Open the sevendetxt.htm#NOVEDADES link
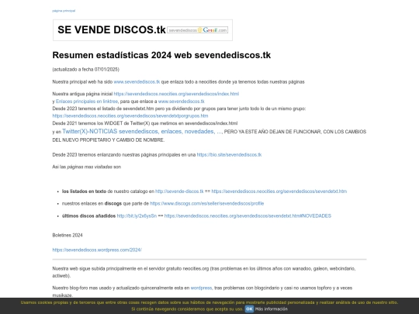 point(248,216)
